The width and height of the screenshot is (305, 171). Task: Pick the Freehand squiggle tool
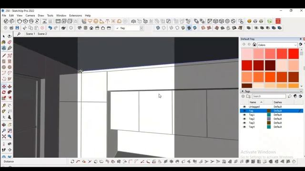click(x=10, y=56)
